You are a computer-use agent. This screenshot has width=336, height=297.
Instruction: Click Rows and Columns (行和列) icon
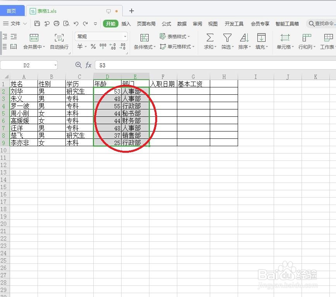tap(307, 38)
